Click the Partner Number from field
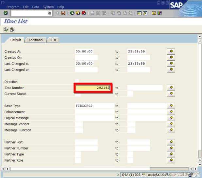 tap(86, 148)
